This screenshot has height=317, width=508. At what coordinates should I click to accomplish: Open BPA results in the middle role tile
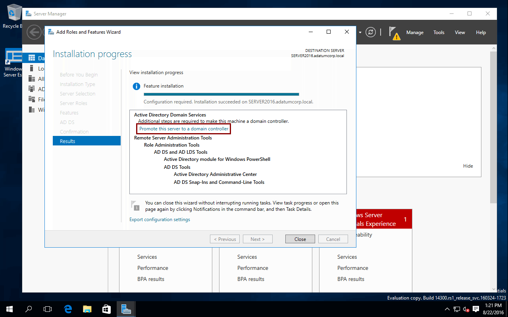[x=251, y=279]
